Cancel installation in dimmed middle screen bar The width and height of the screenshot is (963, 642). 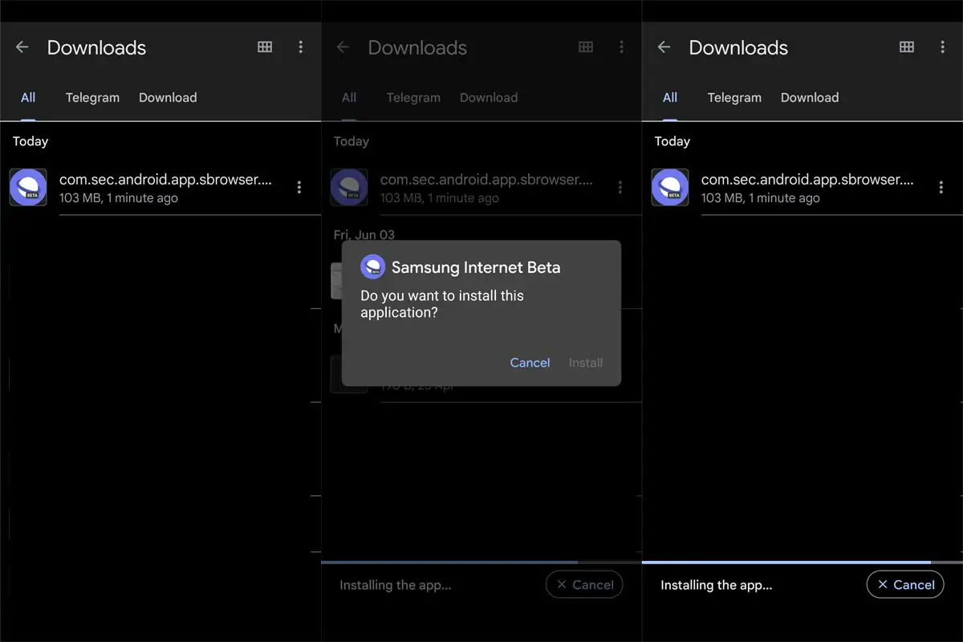(584, 585)
